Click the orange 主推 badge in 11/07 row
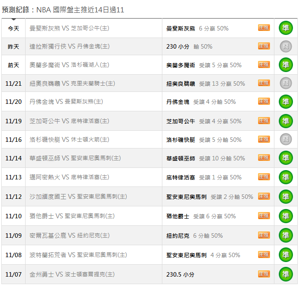Viewport: 300px width, 285px height. [x=264, y=274]
